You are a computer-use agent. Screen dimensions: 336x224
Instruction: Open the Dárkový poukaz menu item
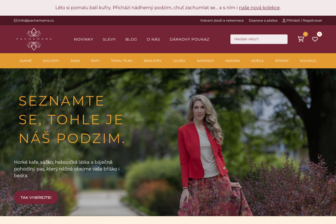coord(190,39)
